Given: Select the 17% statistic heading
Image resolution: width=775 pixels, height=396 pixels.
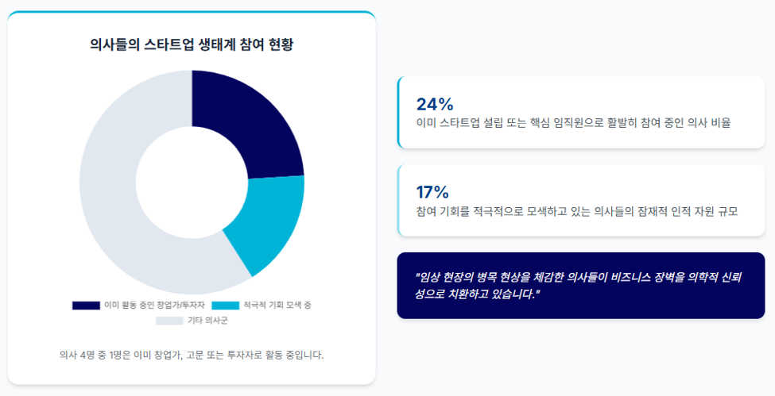Looking at the screenshot, I should [x=432, y=192].
